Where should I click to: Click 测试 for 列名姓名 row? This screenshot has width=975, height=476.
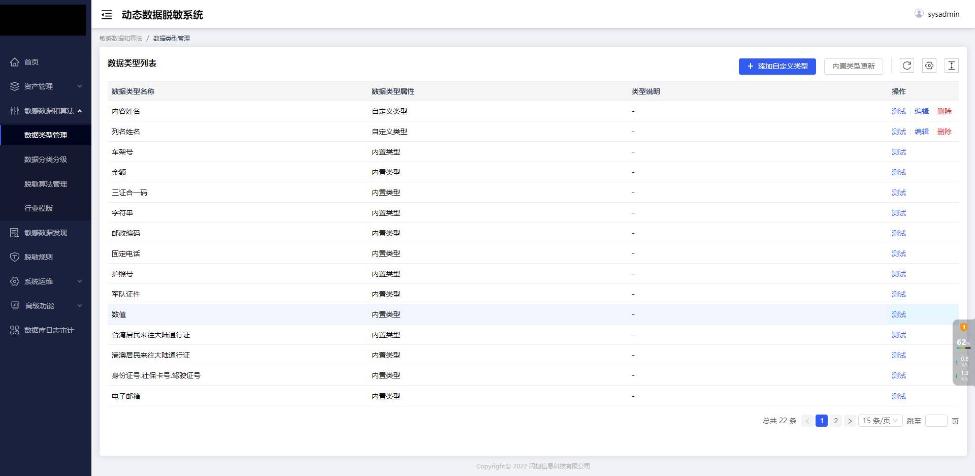point(899,132)
